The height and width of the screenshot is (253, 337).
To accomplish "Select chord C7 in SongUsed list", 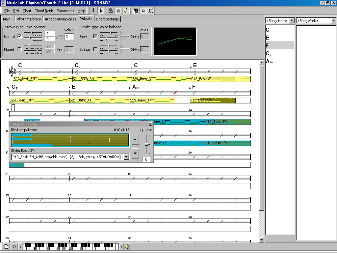I will point(280,54).
